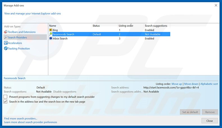This screenshot has width=222, height=128.
Task: Select the Bing search provider row
Action: [109, 30]
